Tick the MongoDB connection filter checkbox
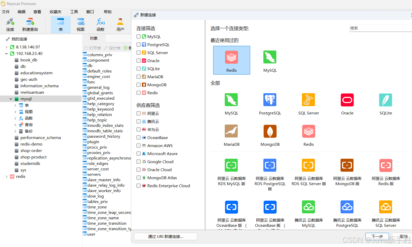The height and width of the screenshot is (247, 412). (139, 85)
